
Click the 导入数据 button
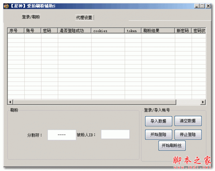tap(158, 121)
